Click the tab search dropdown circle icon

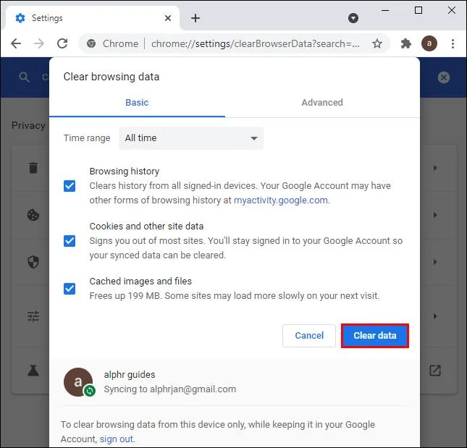pyautogui.click(x=353, y=18)
